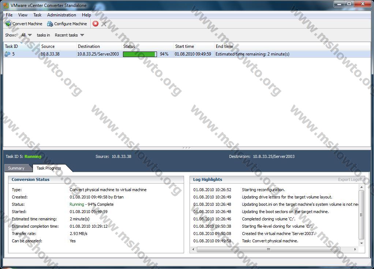374x269 pixels.
Task: Open the Administration menu
Action: point(61,15)
